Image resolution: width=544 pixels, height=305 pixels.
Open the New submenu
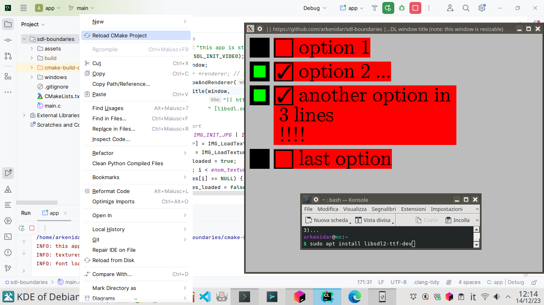pyautogui.click(x=136, y=21)
